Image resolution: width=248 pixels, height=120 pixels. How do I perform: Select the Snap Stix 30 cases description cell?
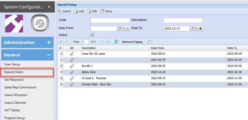pos(115,54)
